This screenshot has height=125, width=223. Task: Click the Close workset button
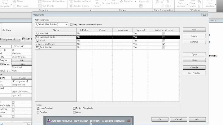194,60
